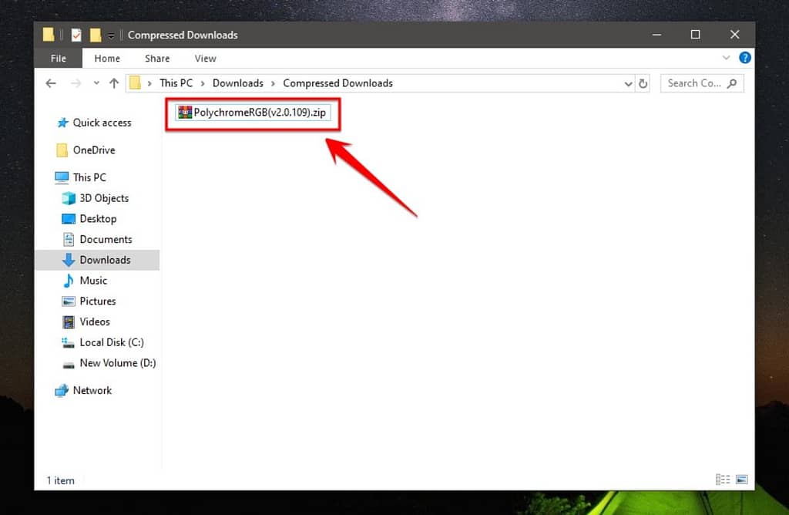Click the Pictures icon in sidebar
The width and height of the screenshot is (789, 515).
pos(69,301)
